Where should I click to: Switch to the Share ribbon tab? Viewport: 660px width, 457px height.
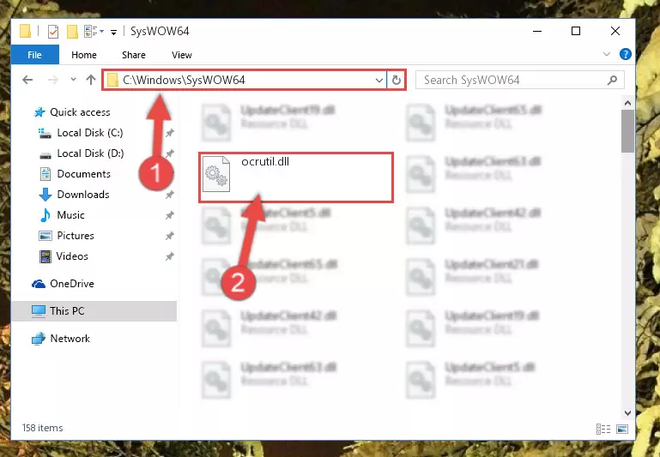[x=133, y=55]
